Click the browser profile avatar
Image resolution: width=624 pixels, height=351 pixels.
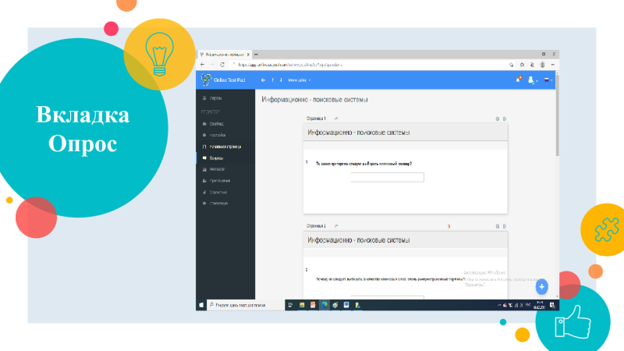pos(542,65)
